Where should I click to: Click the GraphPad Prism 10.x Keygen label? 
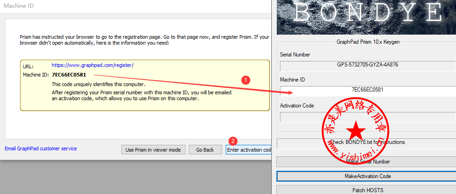point(368,42)
